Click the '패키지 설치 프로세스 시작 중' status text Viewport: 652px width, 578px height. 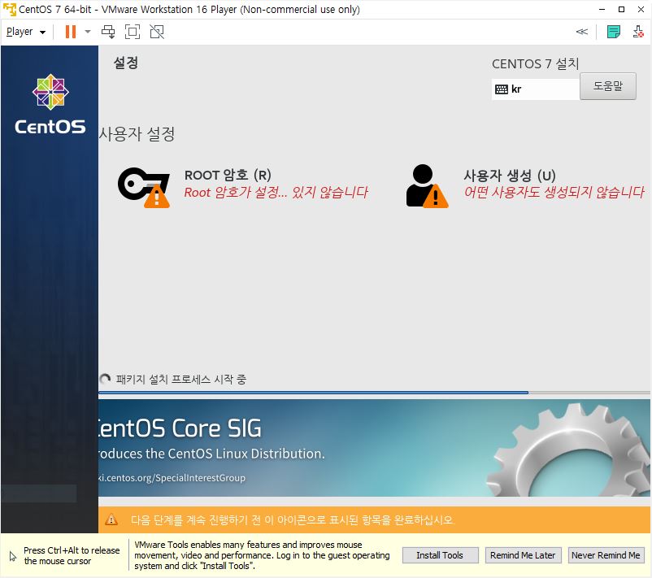[x=181, y=379]
